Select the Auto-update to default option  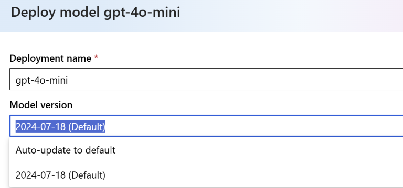coord(206,150)
